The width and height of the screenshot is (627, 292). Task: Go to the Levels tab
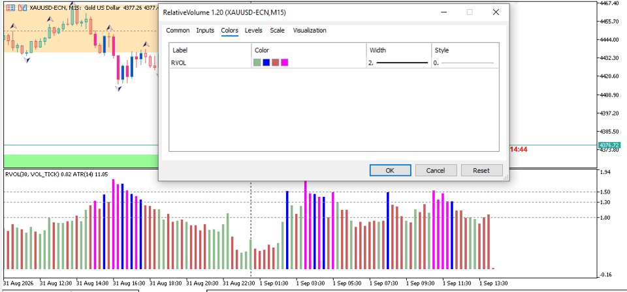pos(253,31)
